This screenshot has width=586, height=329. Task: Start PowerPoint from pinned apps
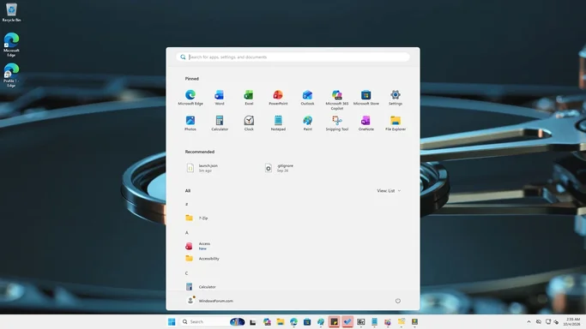pyautogui.click(x=278, y=98)
